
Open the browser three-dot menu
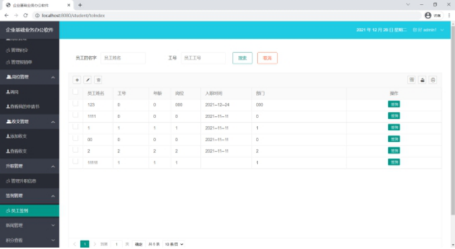tap(449, 15)
